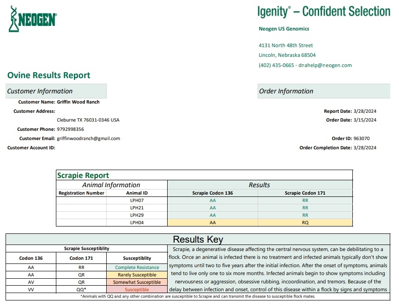
Task: Click the 'Igenity – Confident Selection' heading
Action: click(x=324, y=12)
